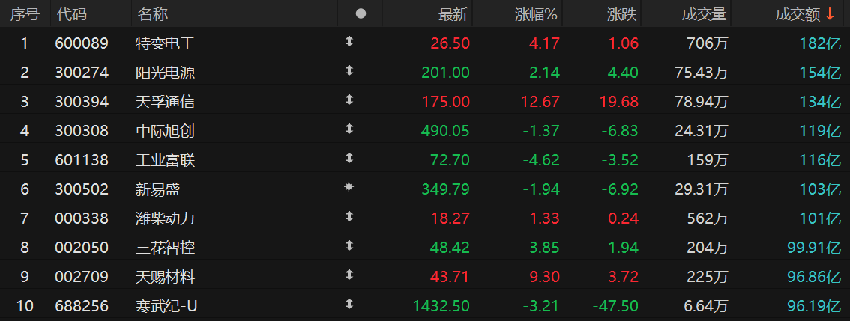Click the 序号 column header

(24, 14)
